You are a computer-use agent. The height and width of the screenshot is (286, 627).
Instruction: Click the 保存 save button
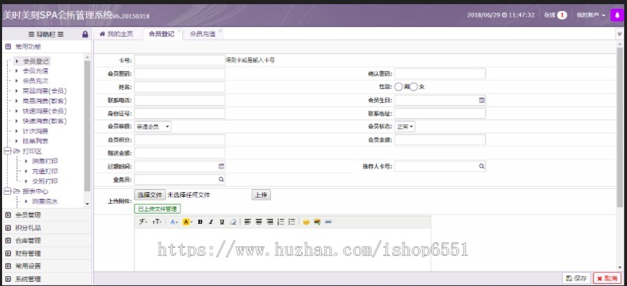pos(576,278)
